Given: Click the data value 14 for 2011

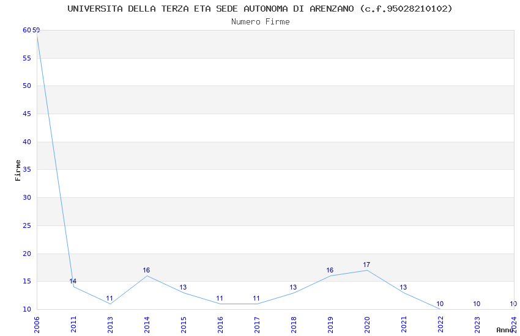Looking at the screenshot, I should click(73, 281).
